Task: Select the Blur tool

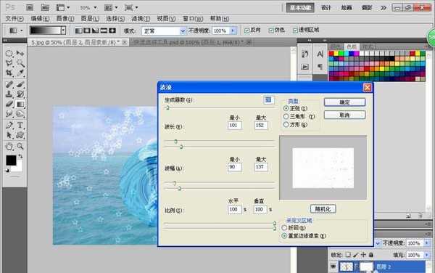Action: click(x=9, y=114)
